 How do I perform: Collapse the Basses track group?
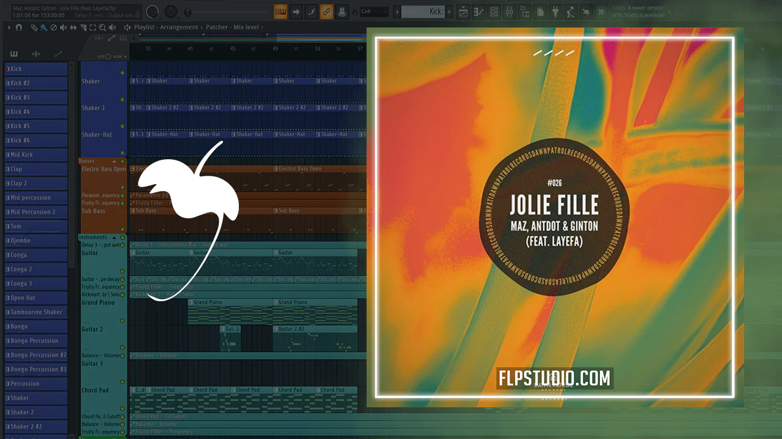[x=114, y=161]
